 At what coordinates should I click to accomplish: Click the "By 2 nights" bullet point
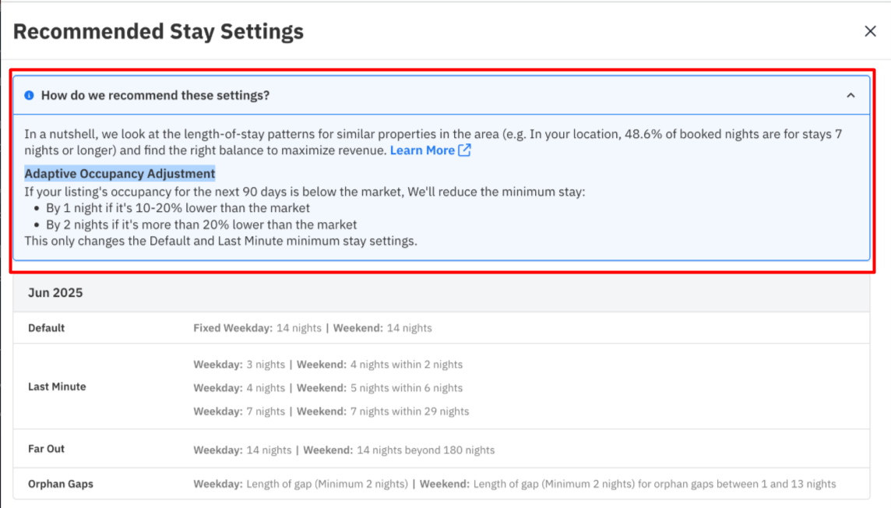[201, 224]
